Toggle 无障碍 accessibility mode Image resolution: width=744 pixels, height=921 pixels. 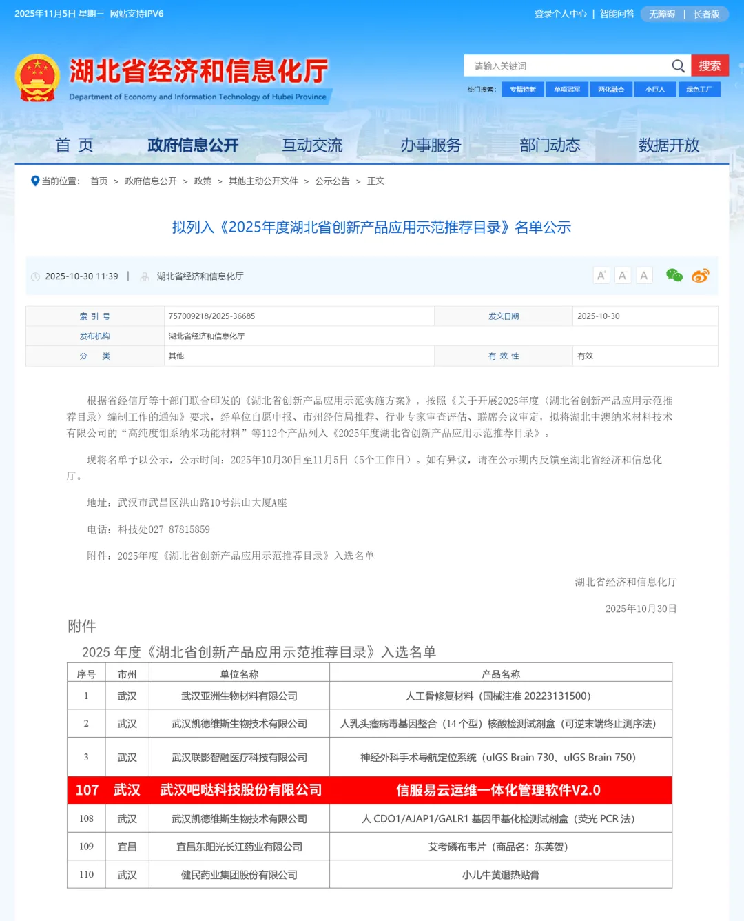(661, 14)
